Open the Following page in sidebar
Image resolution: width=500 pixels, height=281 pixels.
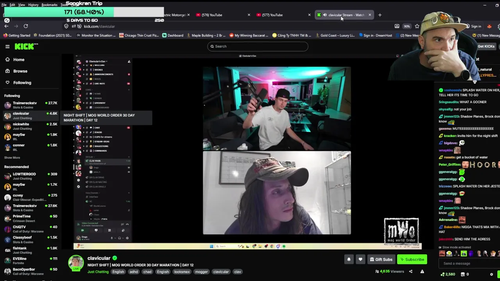22,82
